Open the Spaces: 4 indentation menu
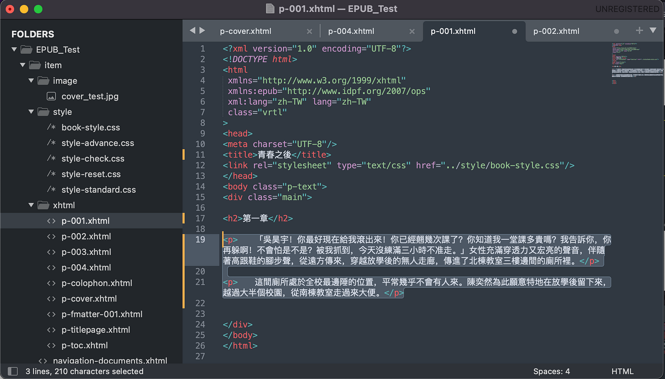The height and width of the screenshot is (379, 665). coord(552,372)
